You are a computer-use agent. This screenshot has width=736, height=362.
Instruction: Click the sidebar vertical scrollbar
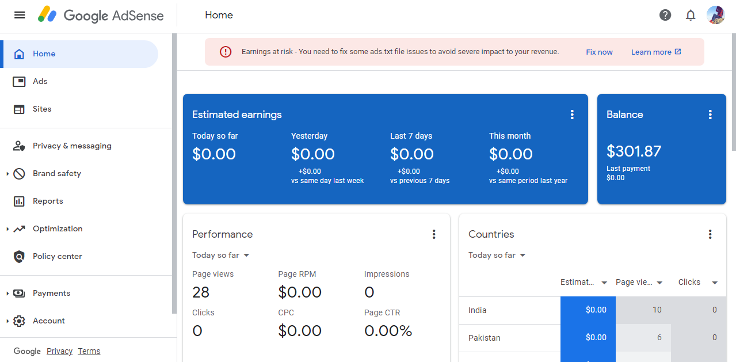click(174, 174)
